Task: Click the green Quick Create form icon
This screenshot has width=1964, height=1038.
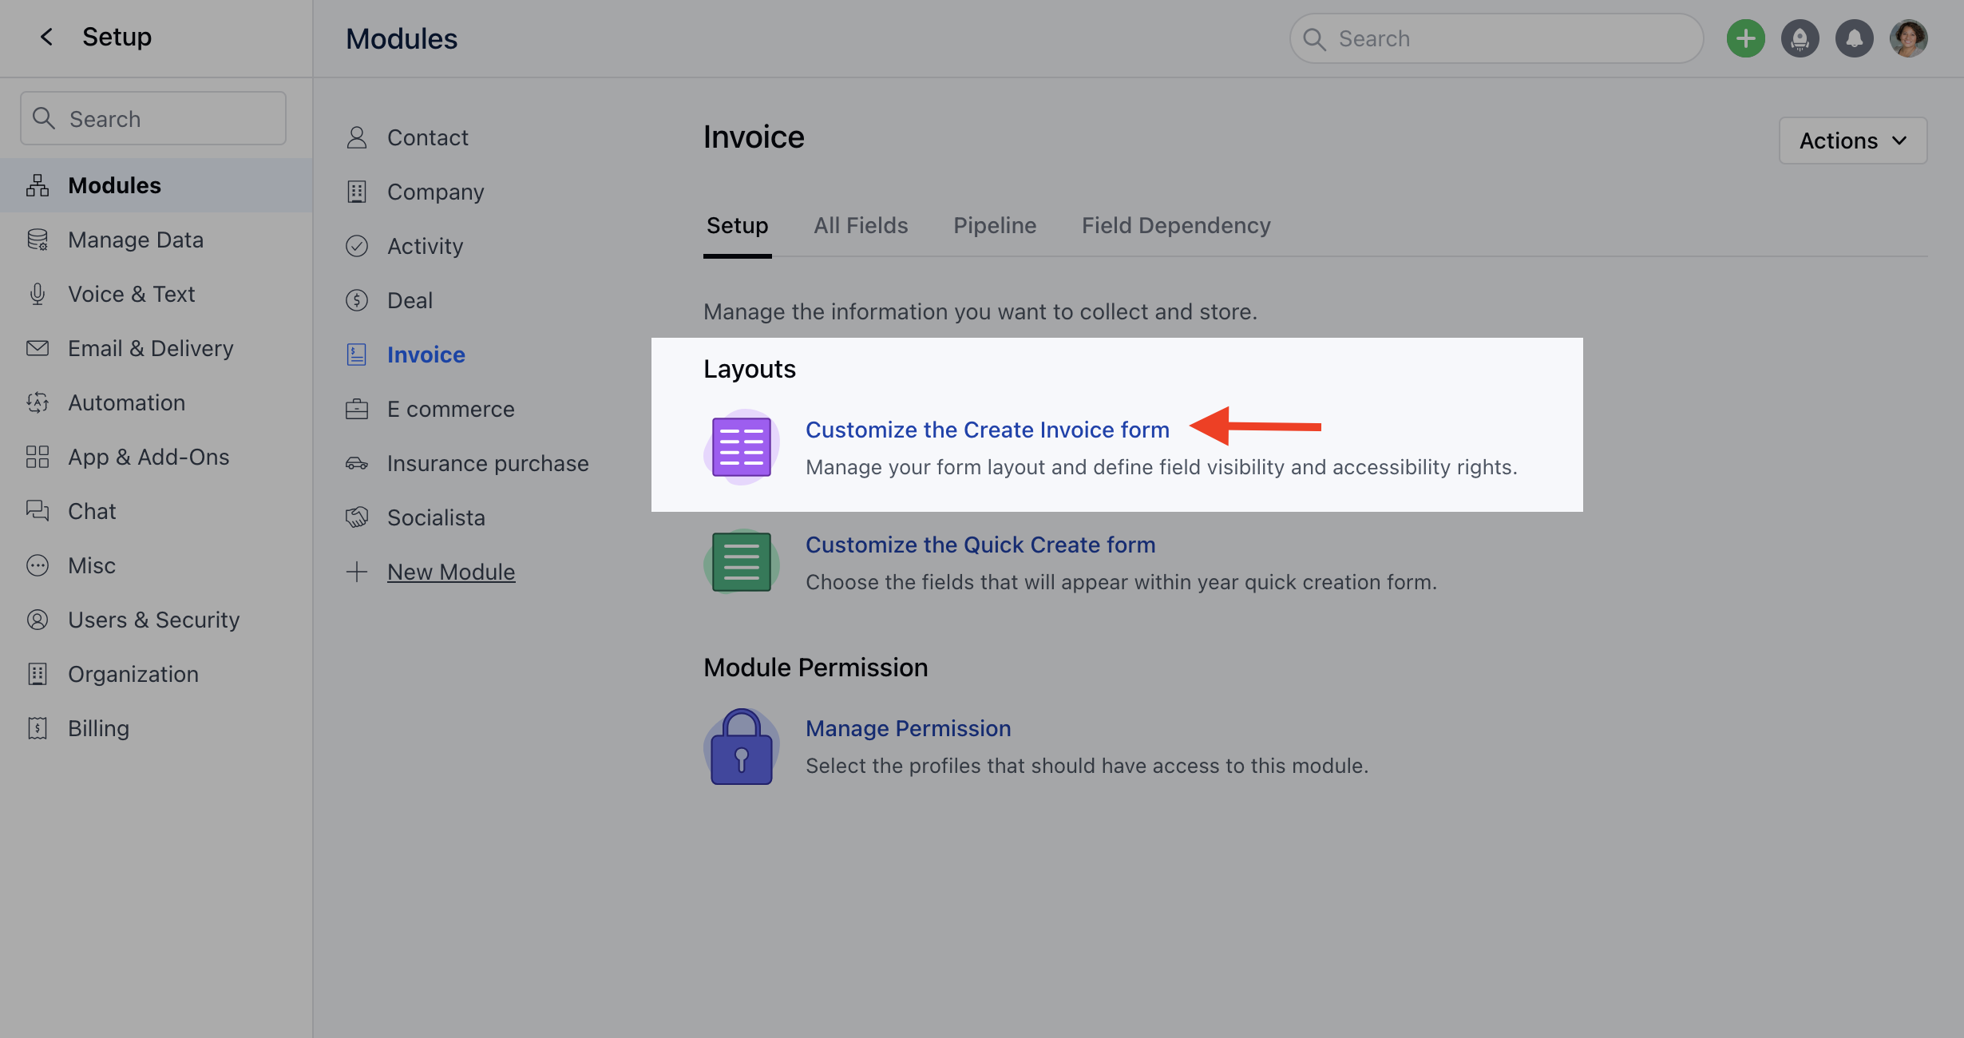Action: click(x=742, y=562)
